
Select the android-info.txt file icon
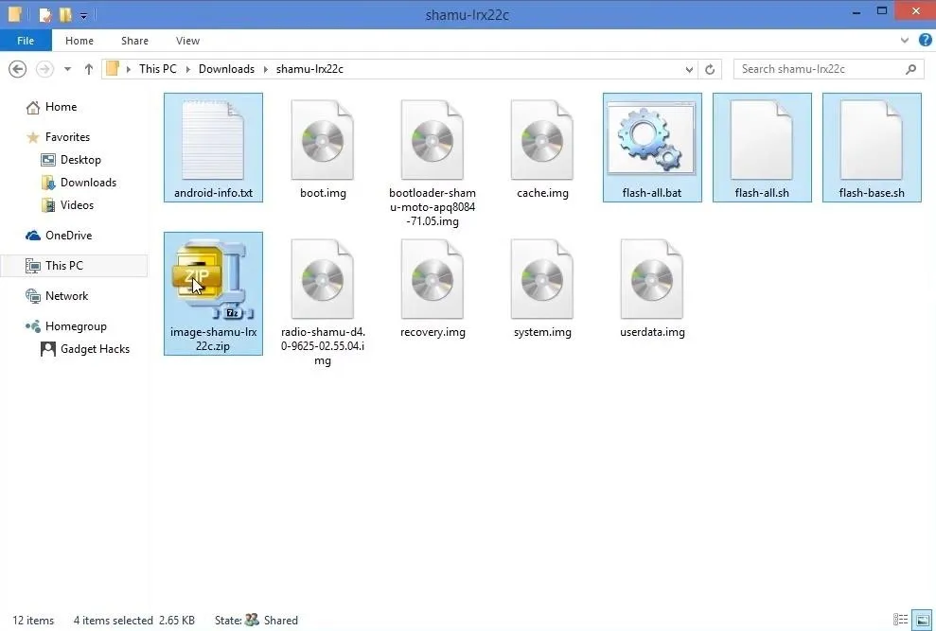pos(213,141)
